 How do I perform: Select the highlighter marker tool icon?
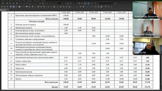(x=83, y=7)
